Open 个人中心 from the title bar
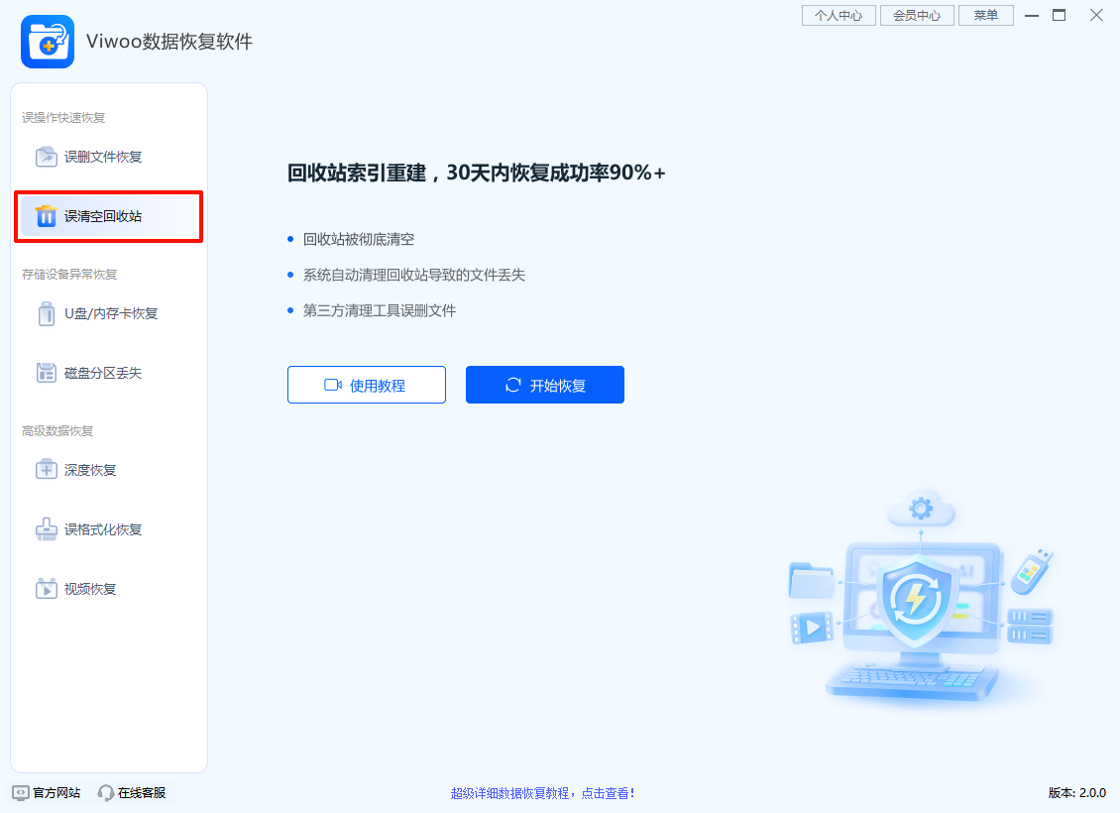Screen dimensions: 1120x813 [x=838, y=15]
